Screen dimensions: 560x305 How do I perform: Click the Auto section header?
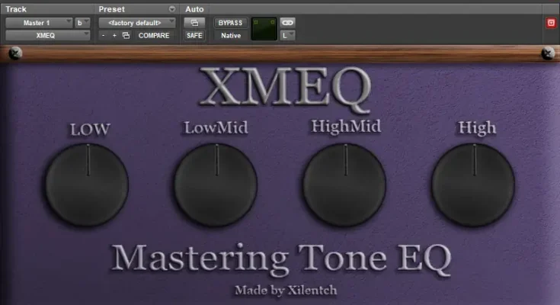click(x=194, y=9)
